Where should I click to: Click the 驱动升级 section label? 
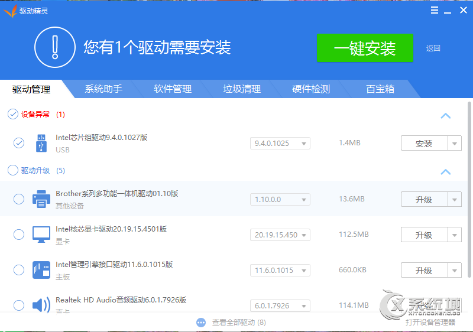click(35, 171)
